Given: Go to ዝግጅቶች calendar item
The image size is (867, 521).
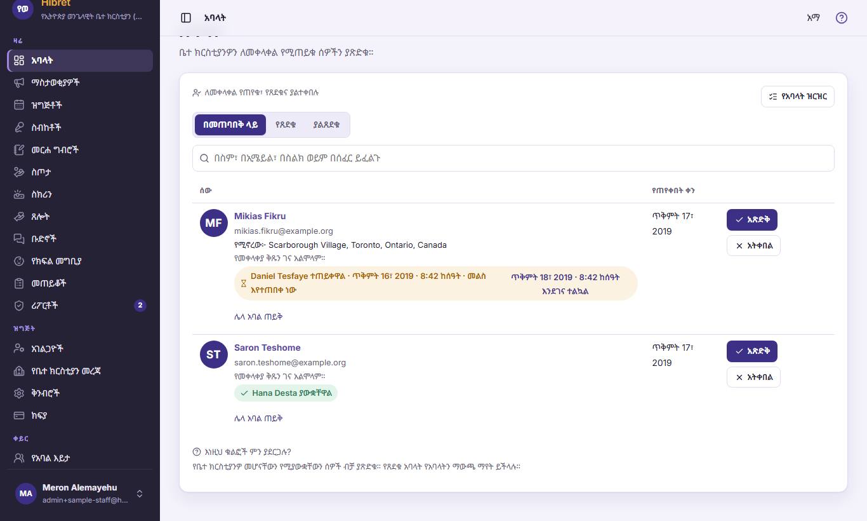Looking at the screenshot, I should pyautogui.click(x=80, y=105).
